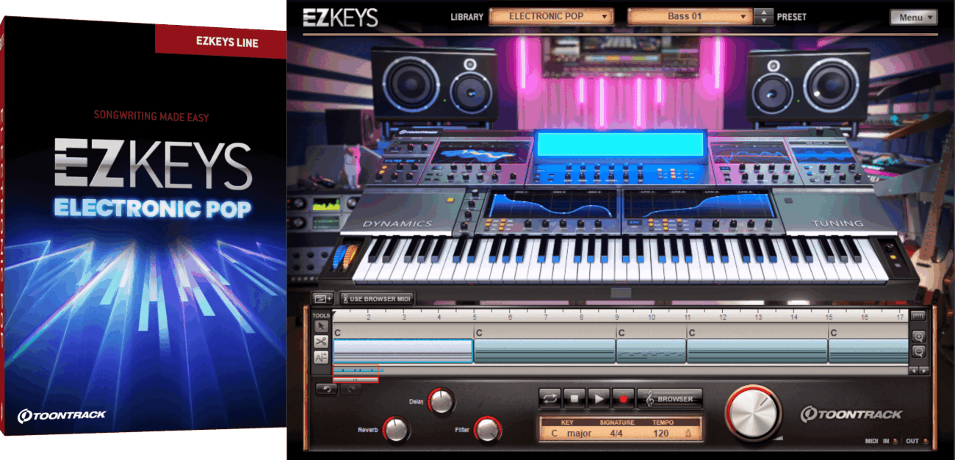This screenshot has height=460, width=955.
Task: Step to previous preset with up arrow
Action: pyautogui.click(x=765, y=12)
